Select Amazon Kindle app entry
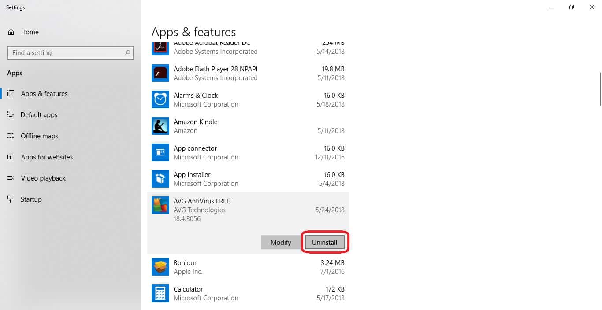 pos(248,126)
